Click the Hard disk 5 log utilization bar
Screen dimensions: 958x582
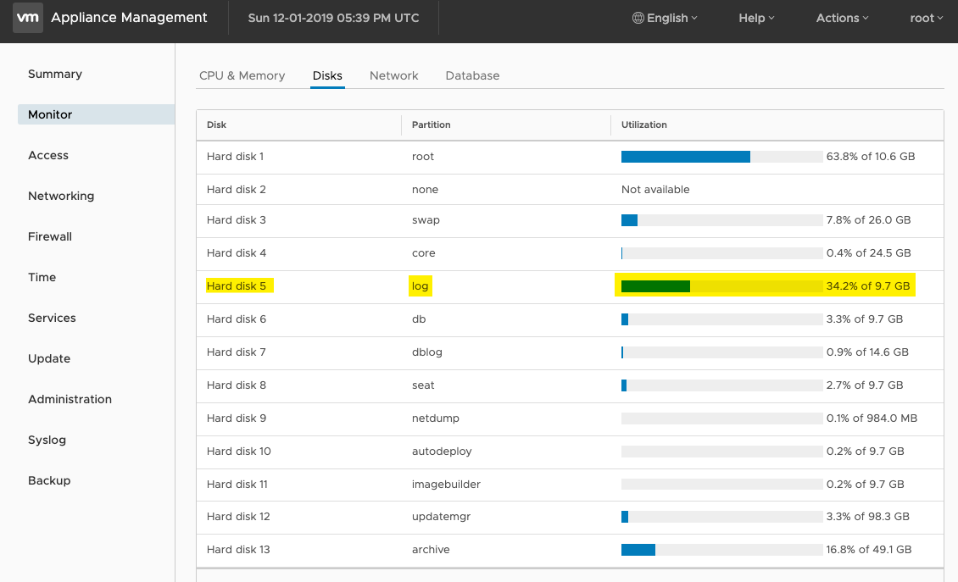[x=721, y=285]
